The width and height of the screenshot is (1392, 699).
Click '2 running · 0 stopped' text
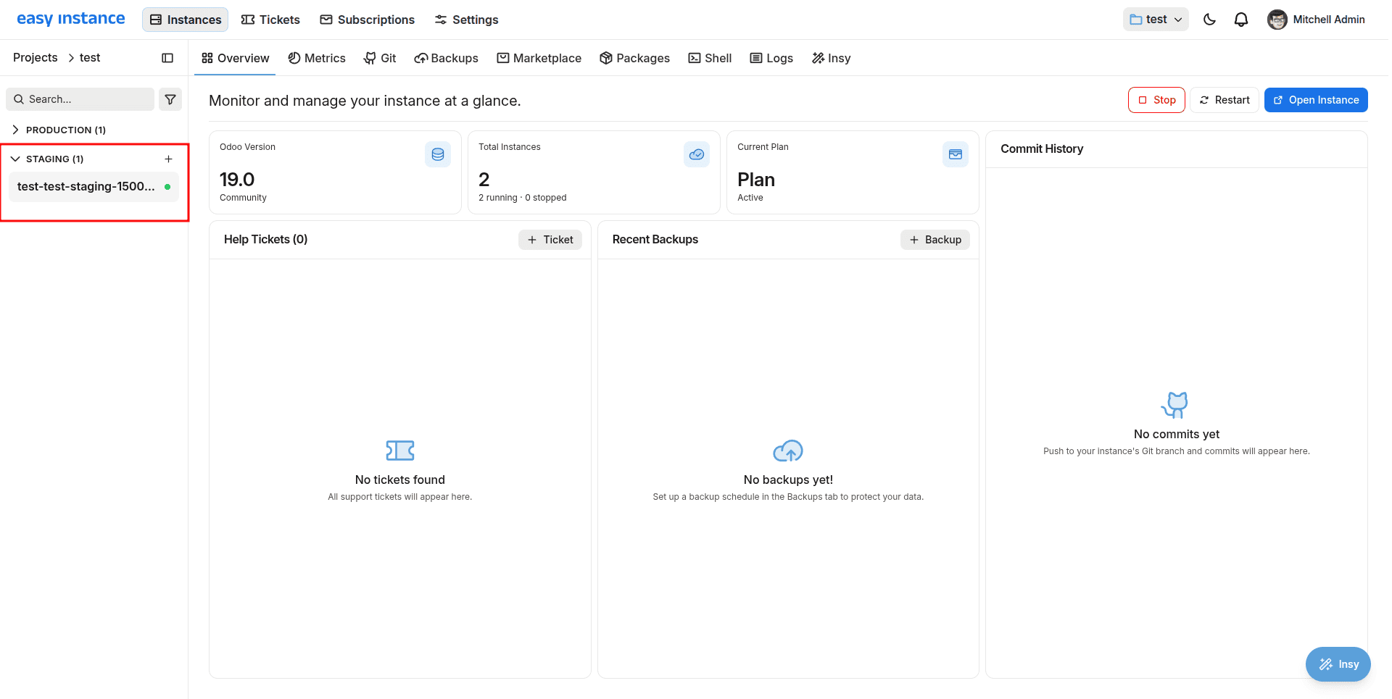pos(523,198)
